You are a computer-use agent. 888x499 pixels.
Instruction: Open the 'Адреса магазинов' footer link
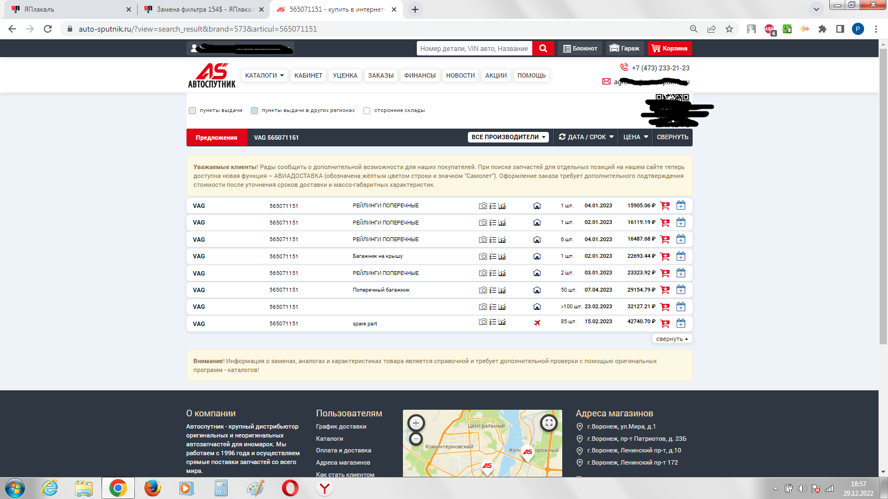point(343,462)
